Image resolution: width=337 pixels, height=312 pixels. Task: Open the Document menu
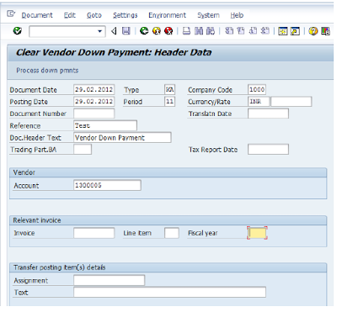37,15
